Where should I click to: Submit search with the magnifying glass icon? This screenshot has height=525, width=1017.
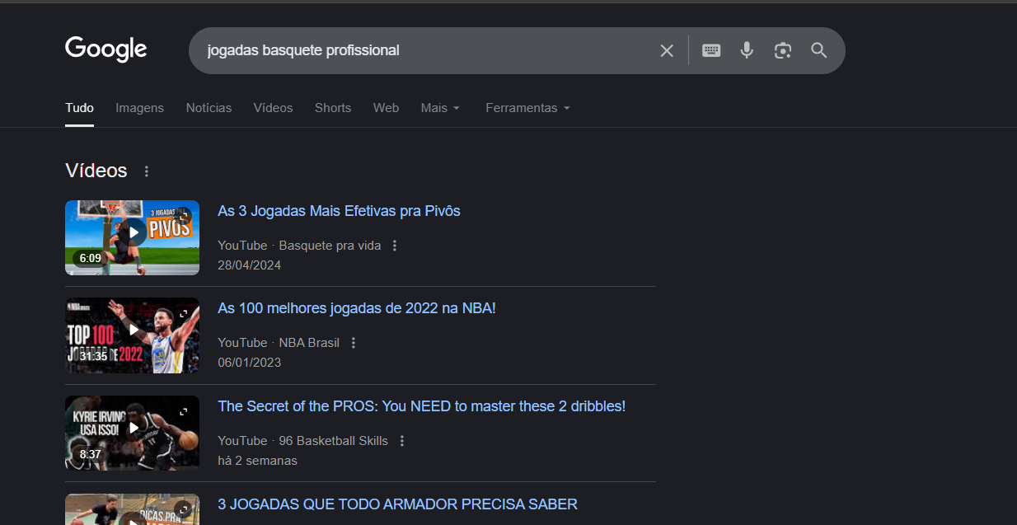tap(818, 50)
